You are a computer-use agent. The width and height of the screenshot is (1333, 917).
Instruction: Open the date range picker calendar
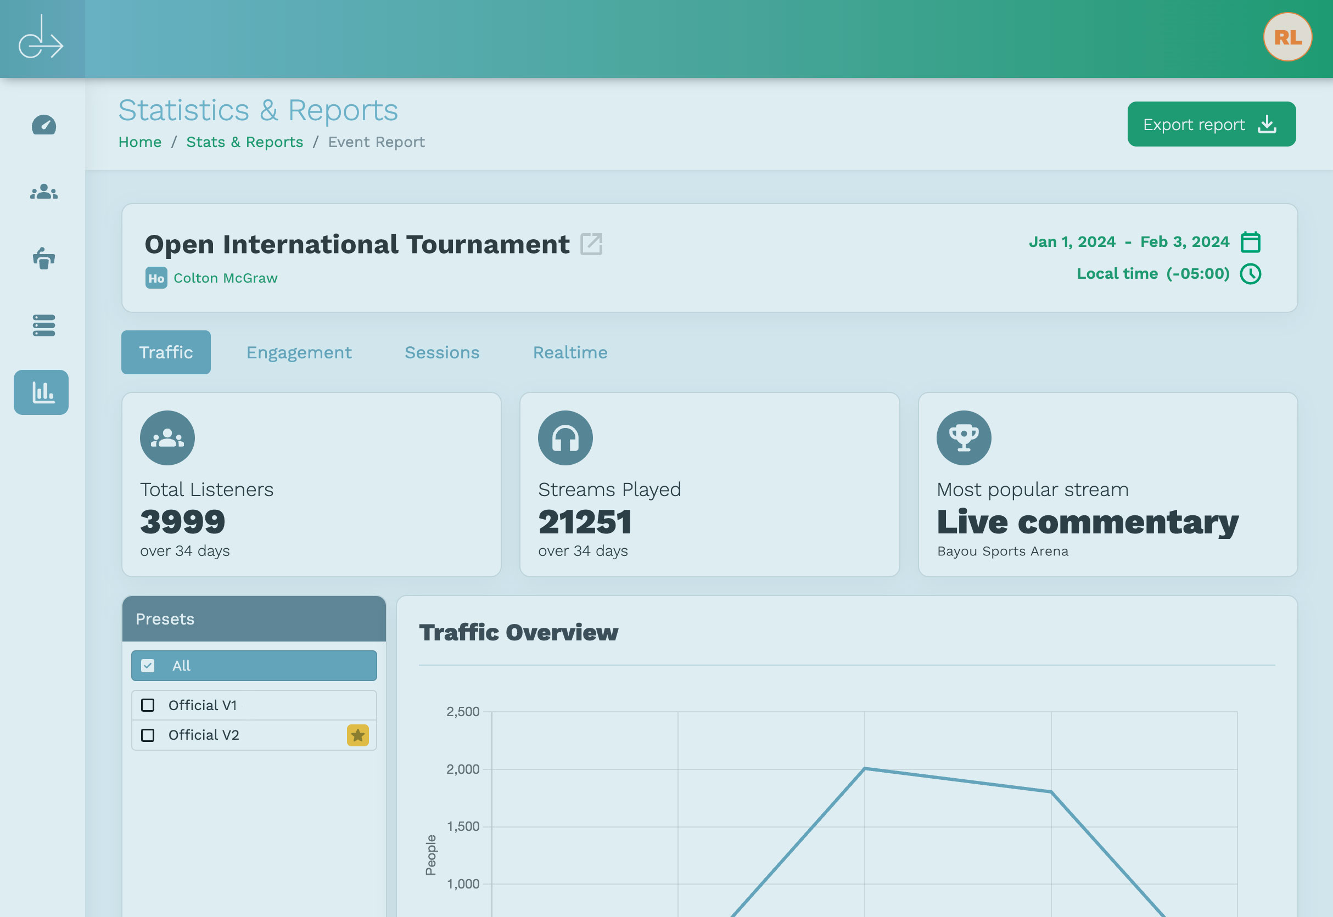click(1250, 242)
